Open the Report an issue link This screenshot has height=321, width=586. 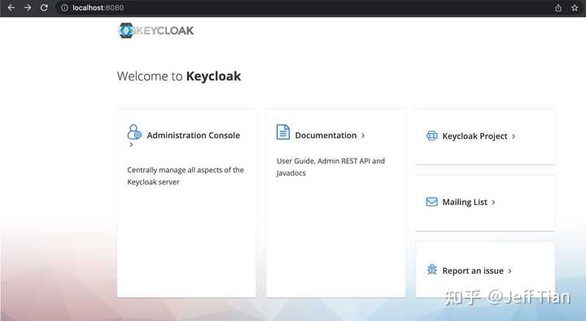coord(473,271)
